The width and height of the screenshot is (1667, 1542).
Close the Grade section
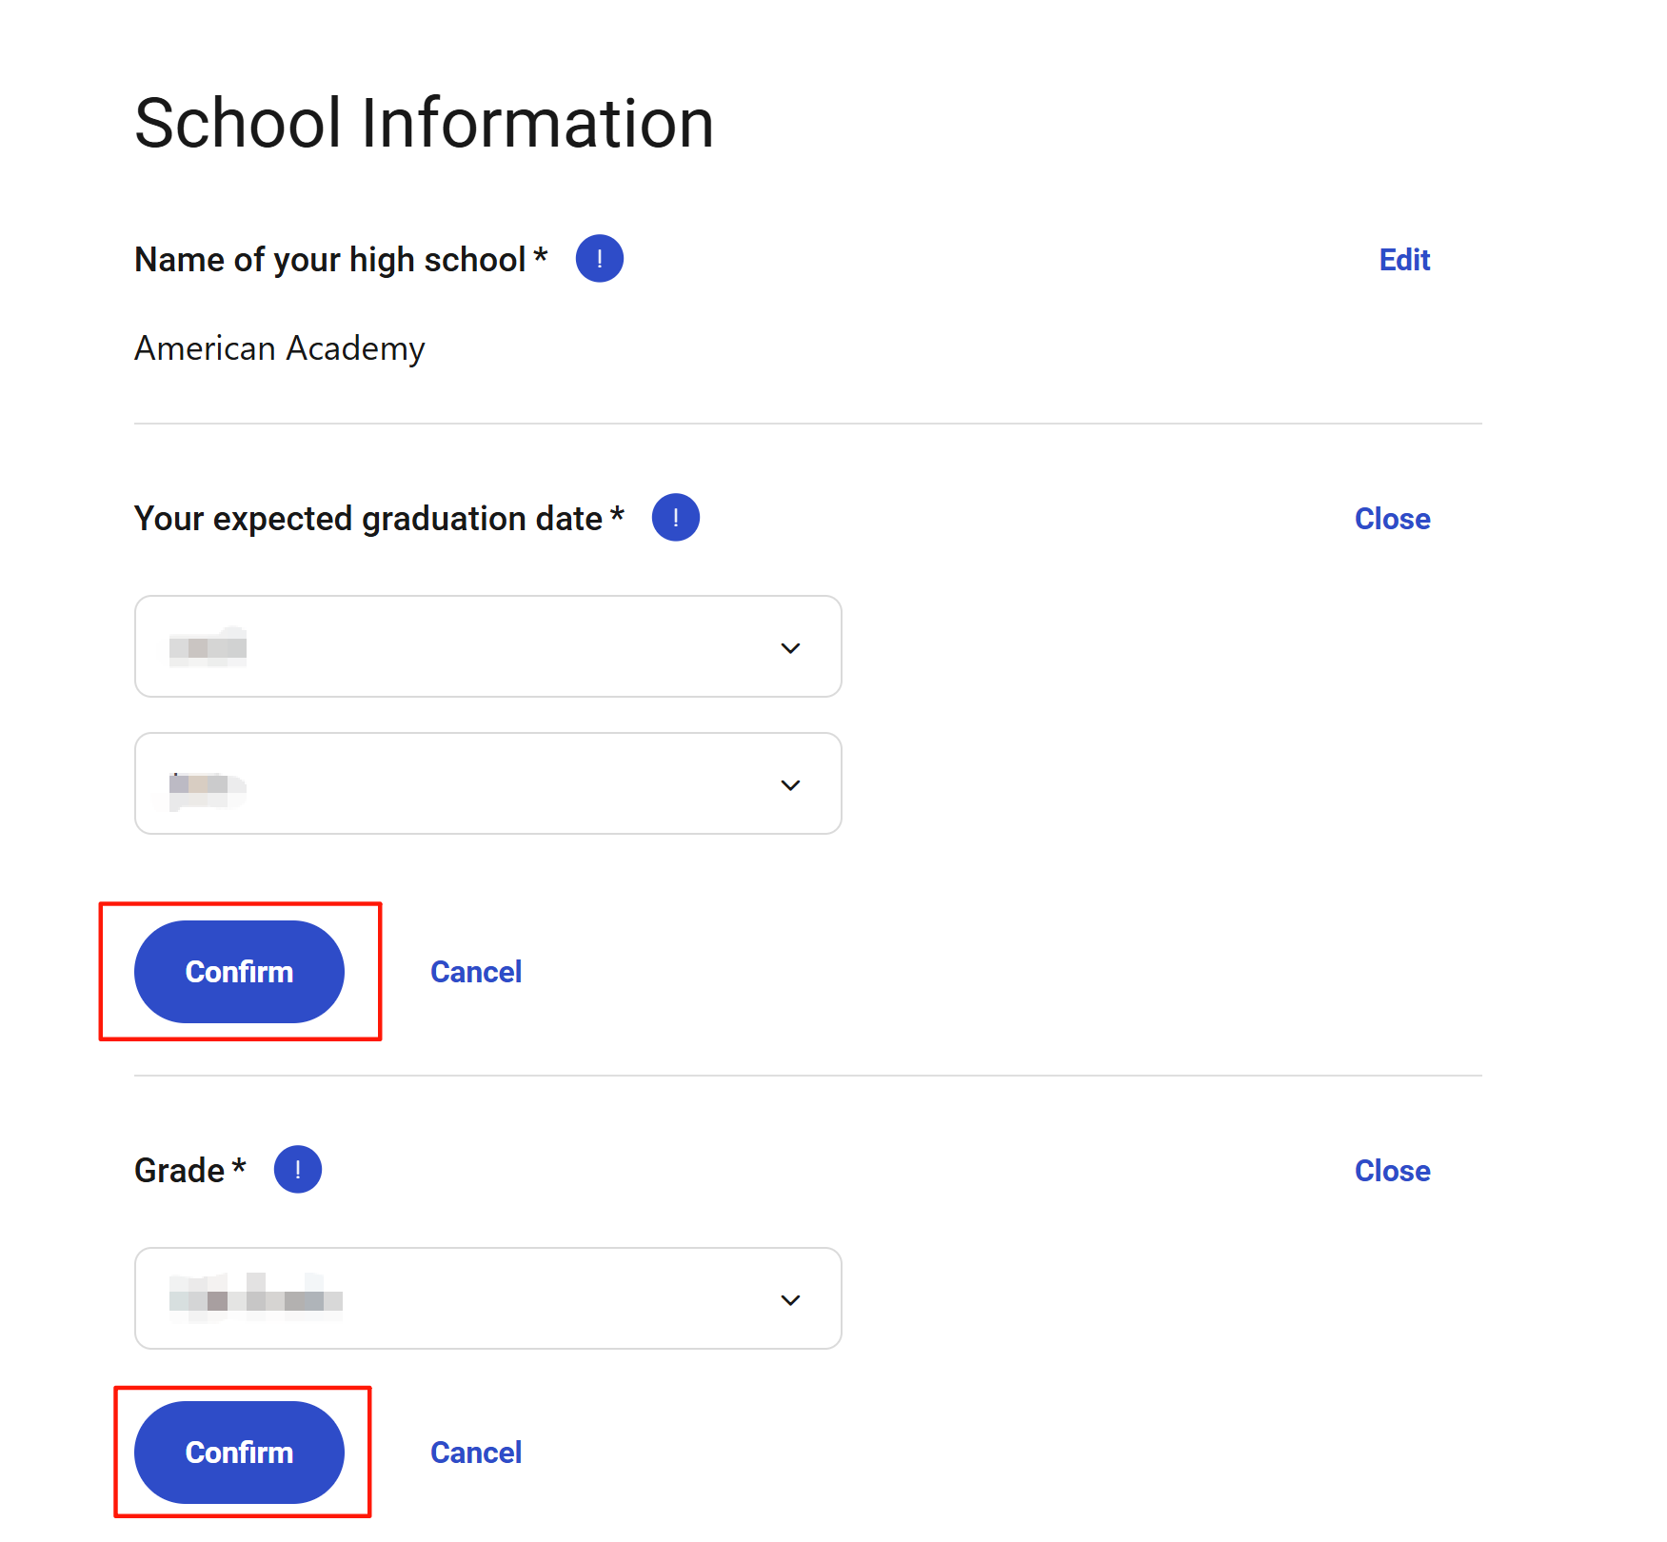tap(1392, 1171)
